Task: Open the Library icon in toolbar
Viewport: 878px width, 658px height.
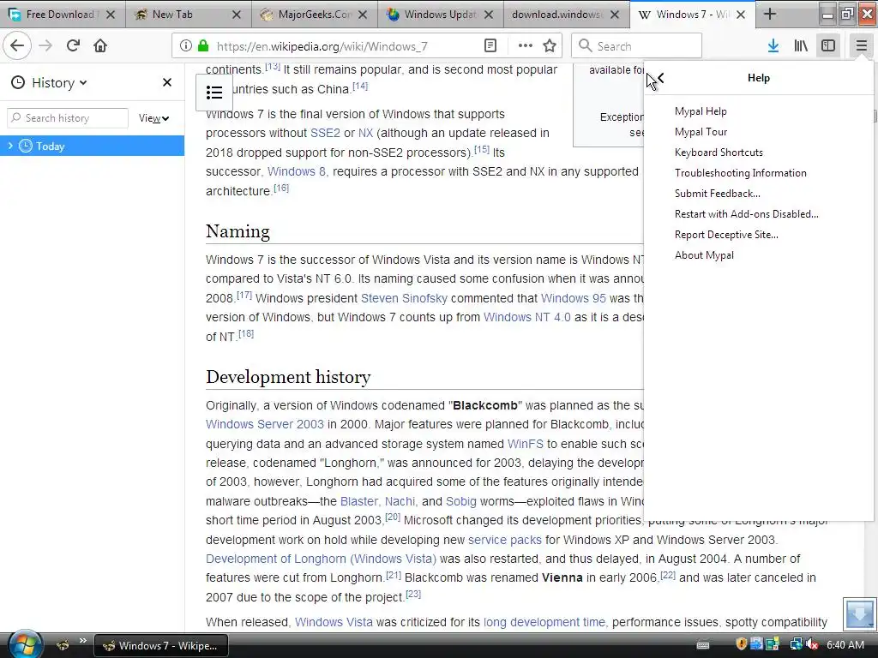Action: tap(801, 46)
